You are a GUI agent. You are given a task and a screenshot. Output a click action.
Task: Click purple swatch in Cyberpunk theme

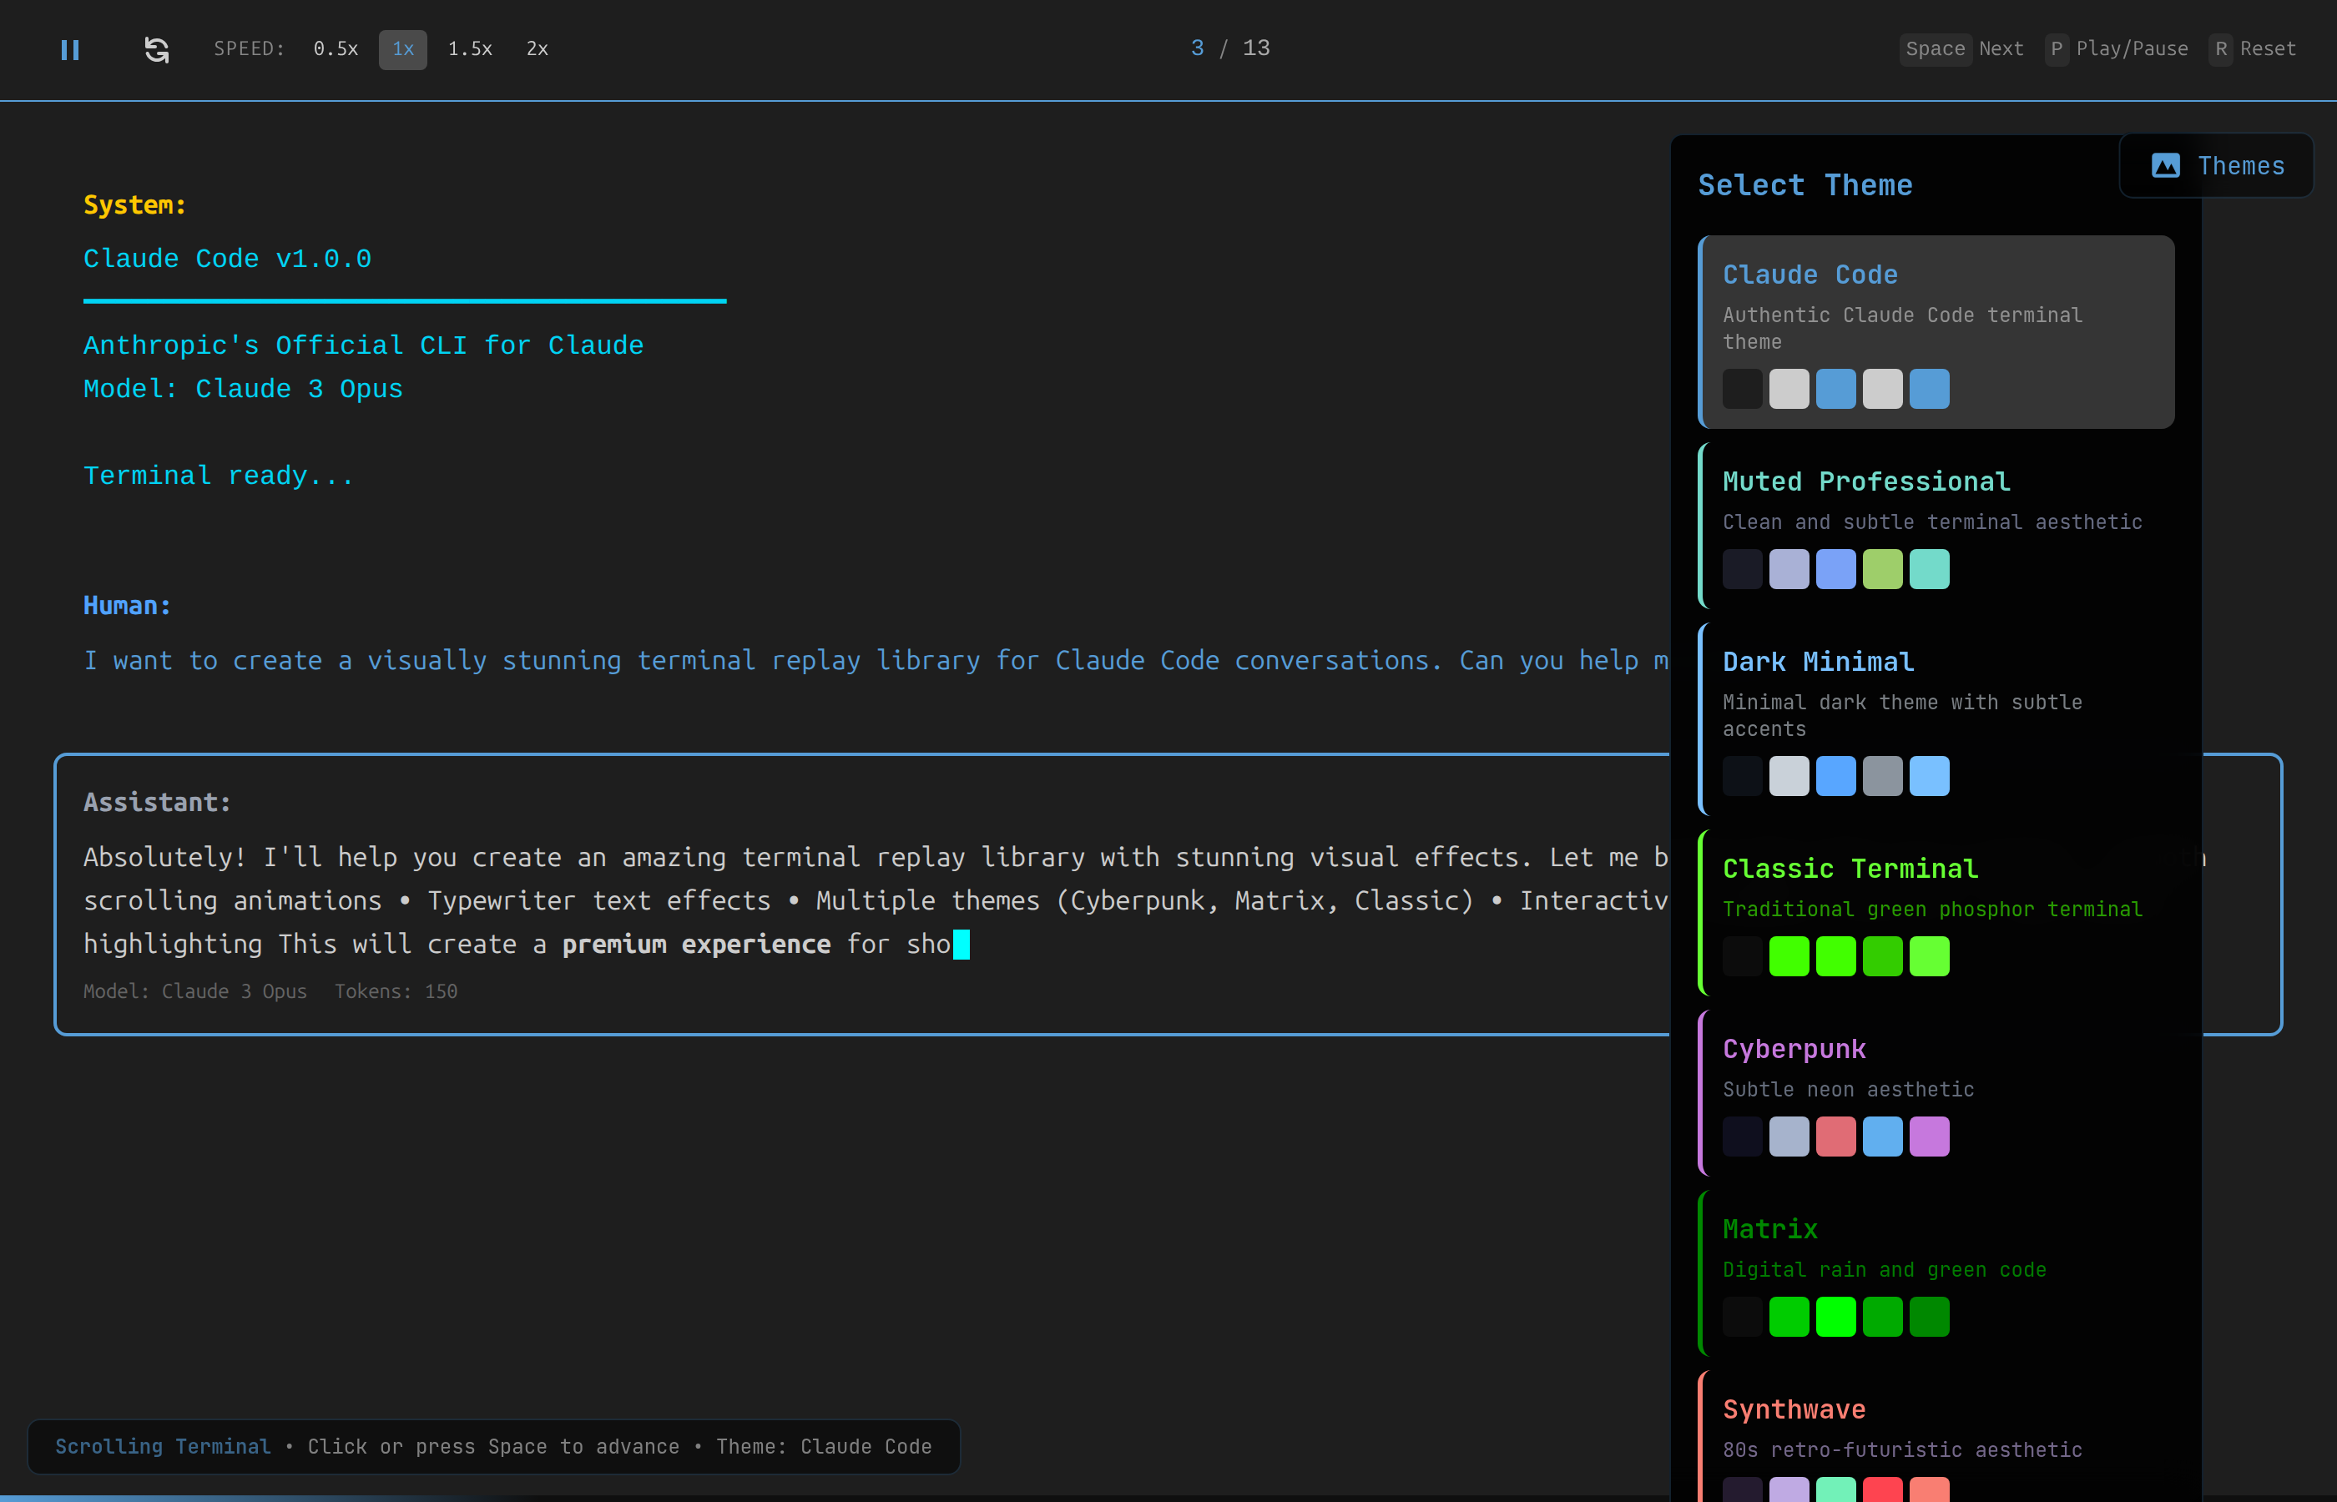point(1930,1137)
